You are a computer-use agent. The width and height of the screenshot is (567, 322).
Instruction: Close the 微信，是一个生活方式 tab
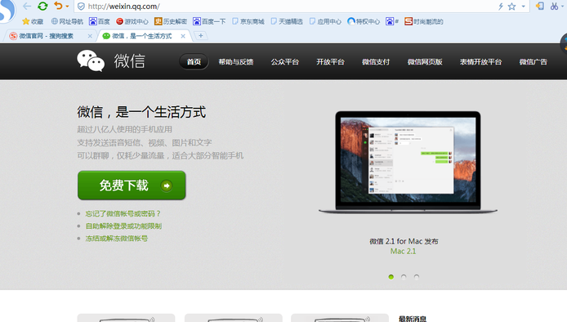point(183,36)
